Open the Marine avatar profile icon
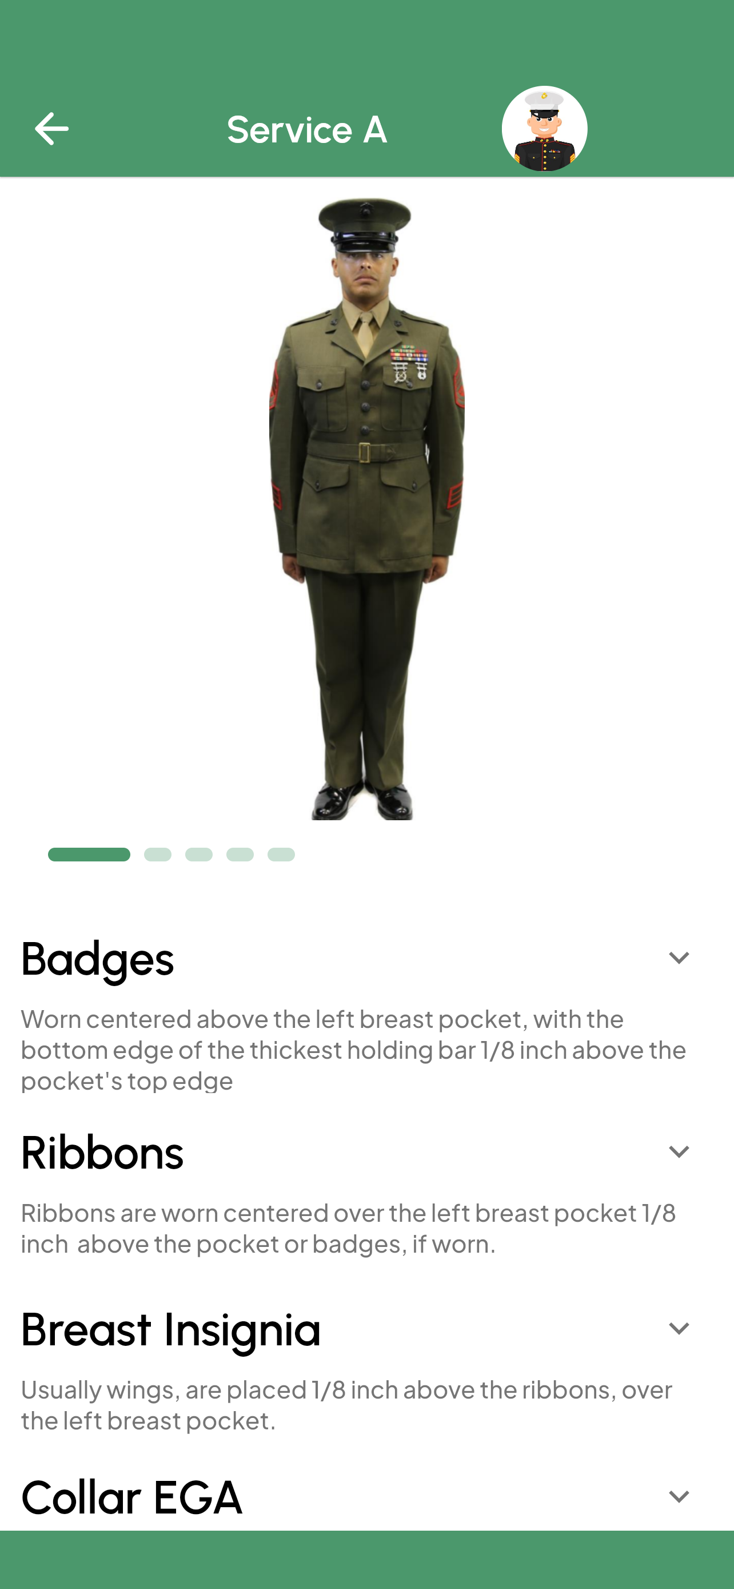Image resolution: width=734 pixels, height=1589 pixels. (x=544, y=128)
